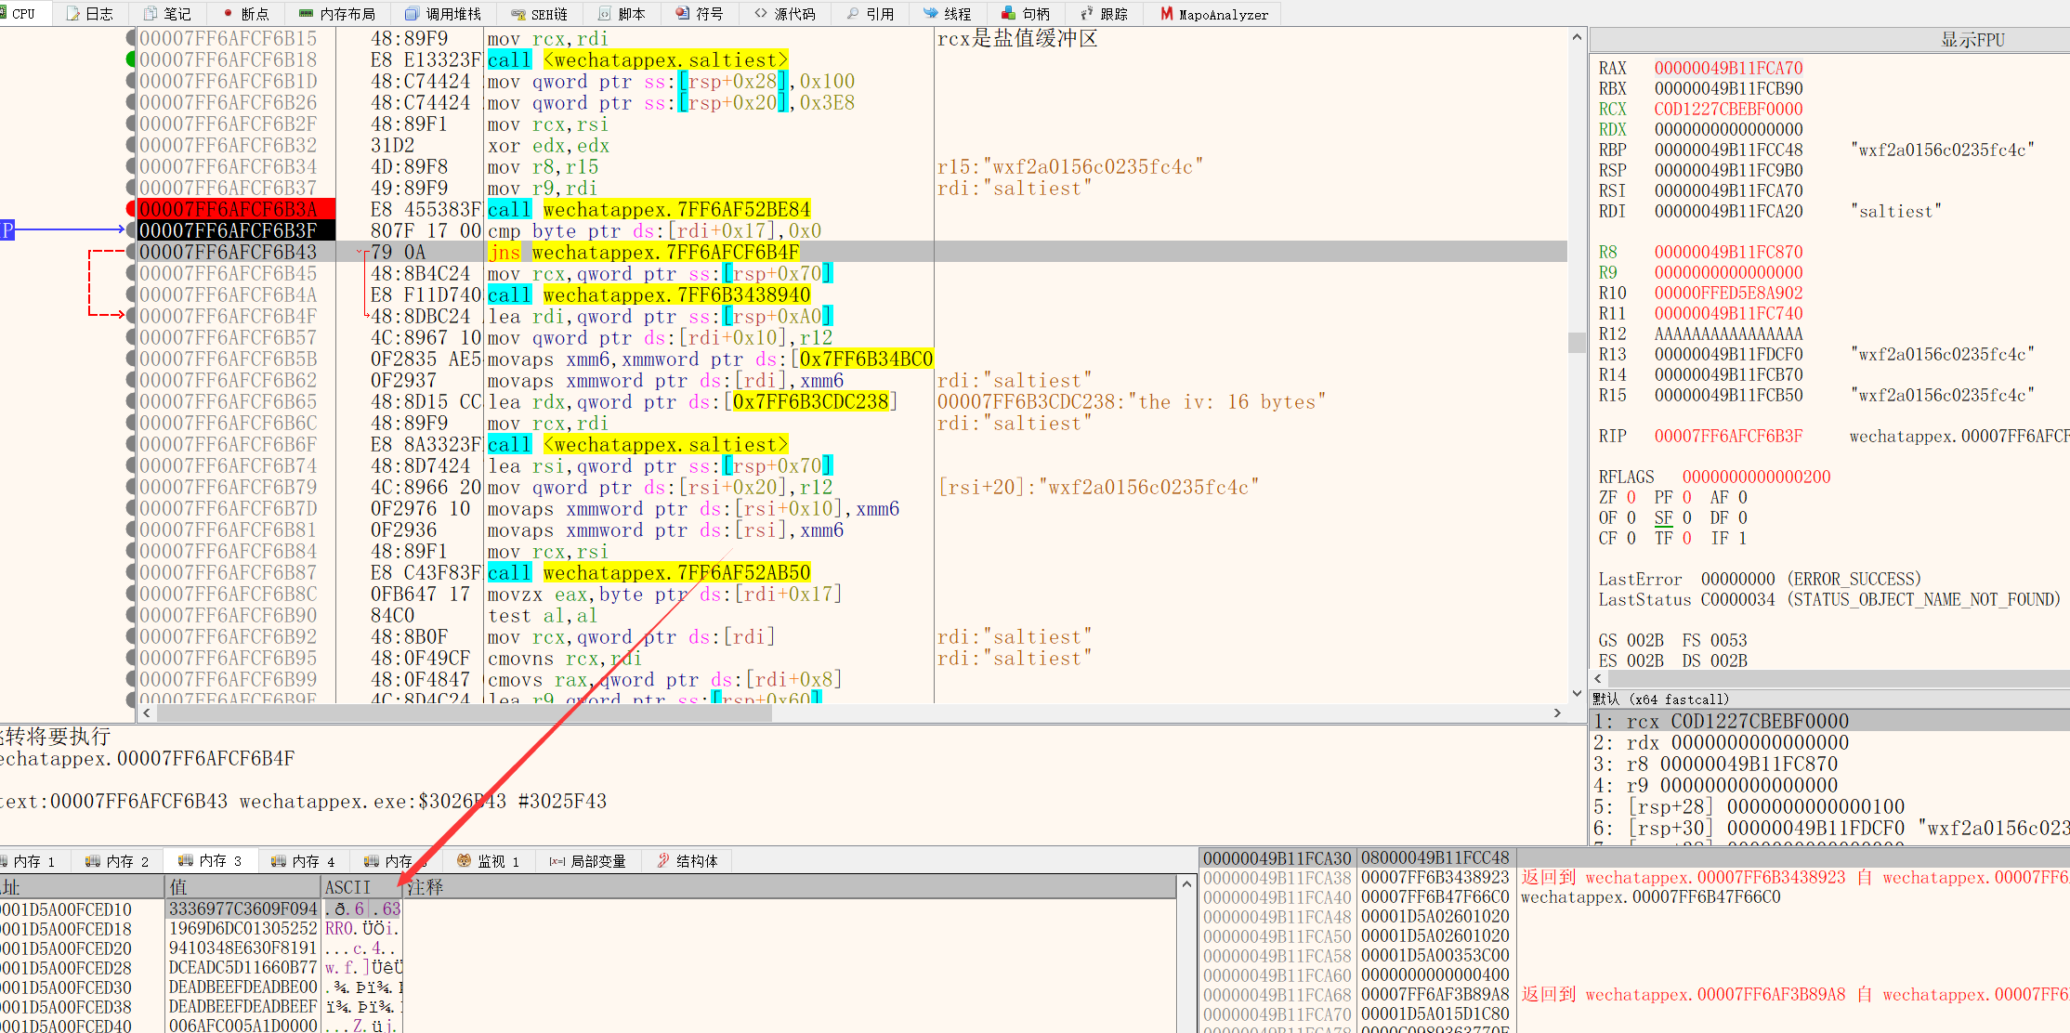The height and width of the screenshot is (1033, 2070).
Task: Toggle red breakpoint at 00007FF6AFCF6B3A
Action: coord(131,209)
